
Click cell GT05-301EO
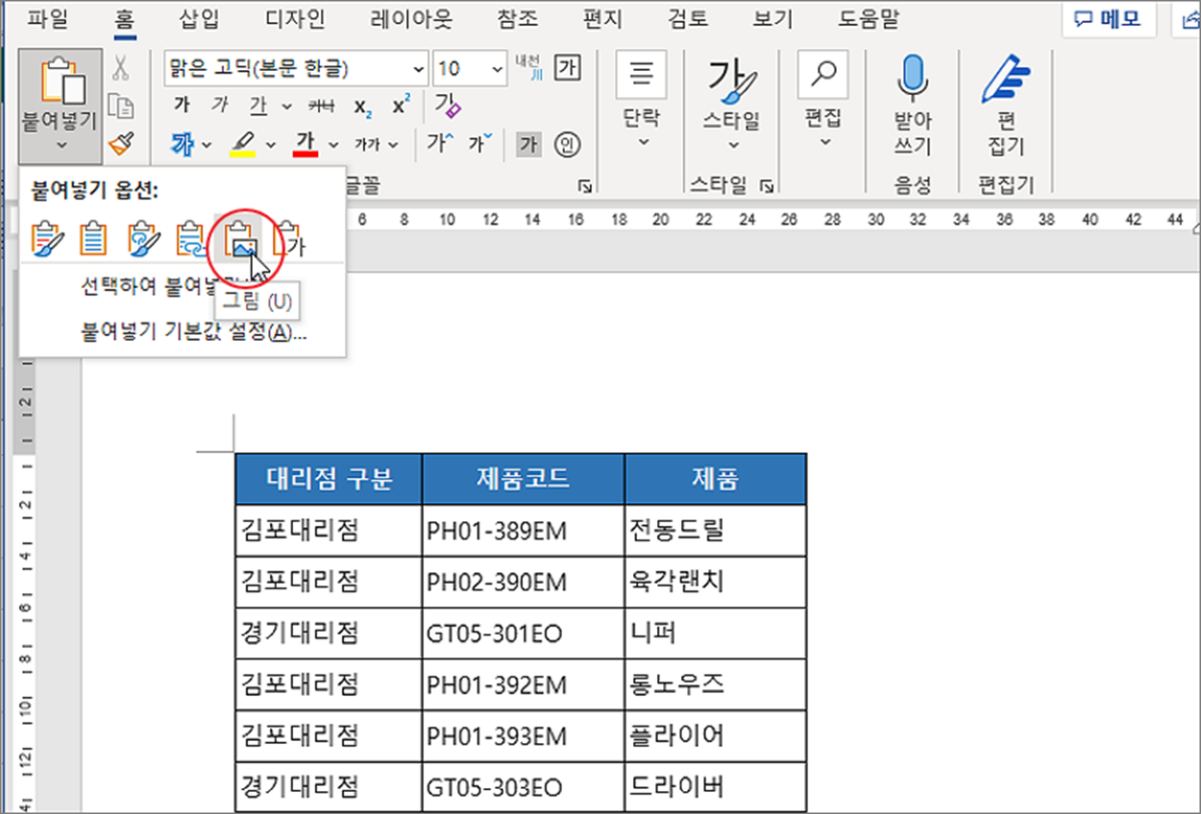click(524, 634)
